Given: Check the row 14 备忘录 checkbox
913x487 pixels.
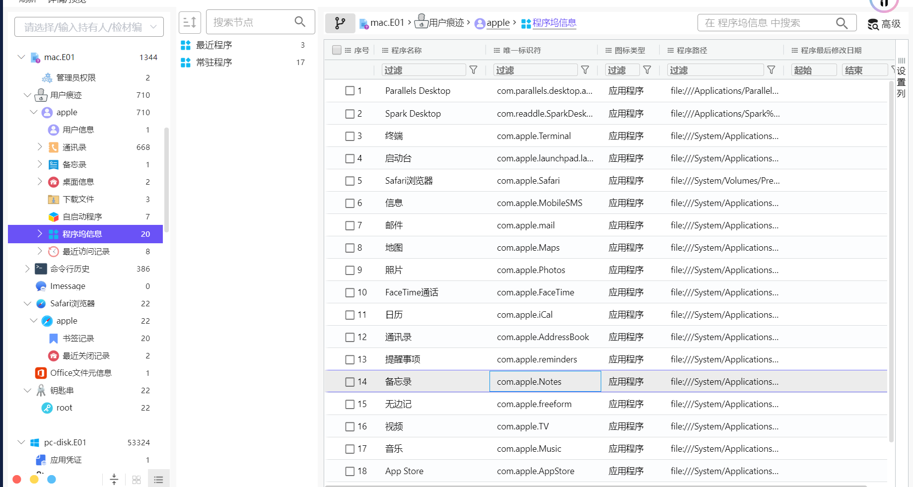Looking at the screenshot, I should tap(350, 382).
